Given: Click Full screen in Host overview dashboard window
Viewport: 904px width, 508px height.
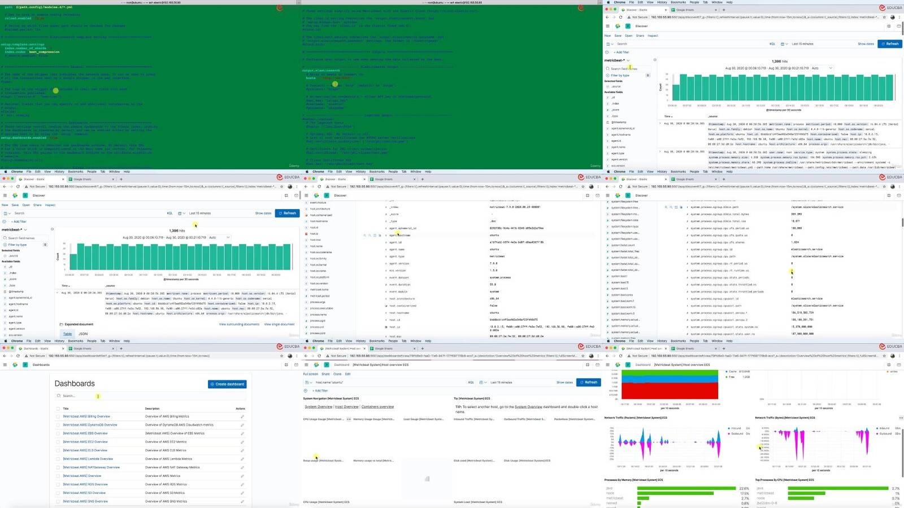Looking at the screenshot, I should click(x=310, y=374).
